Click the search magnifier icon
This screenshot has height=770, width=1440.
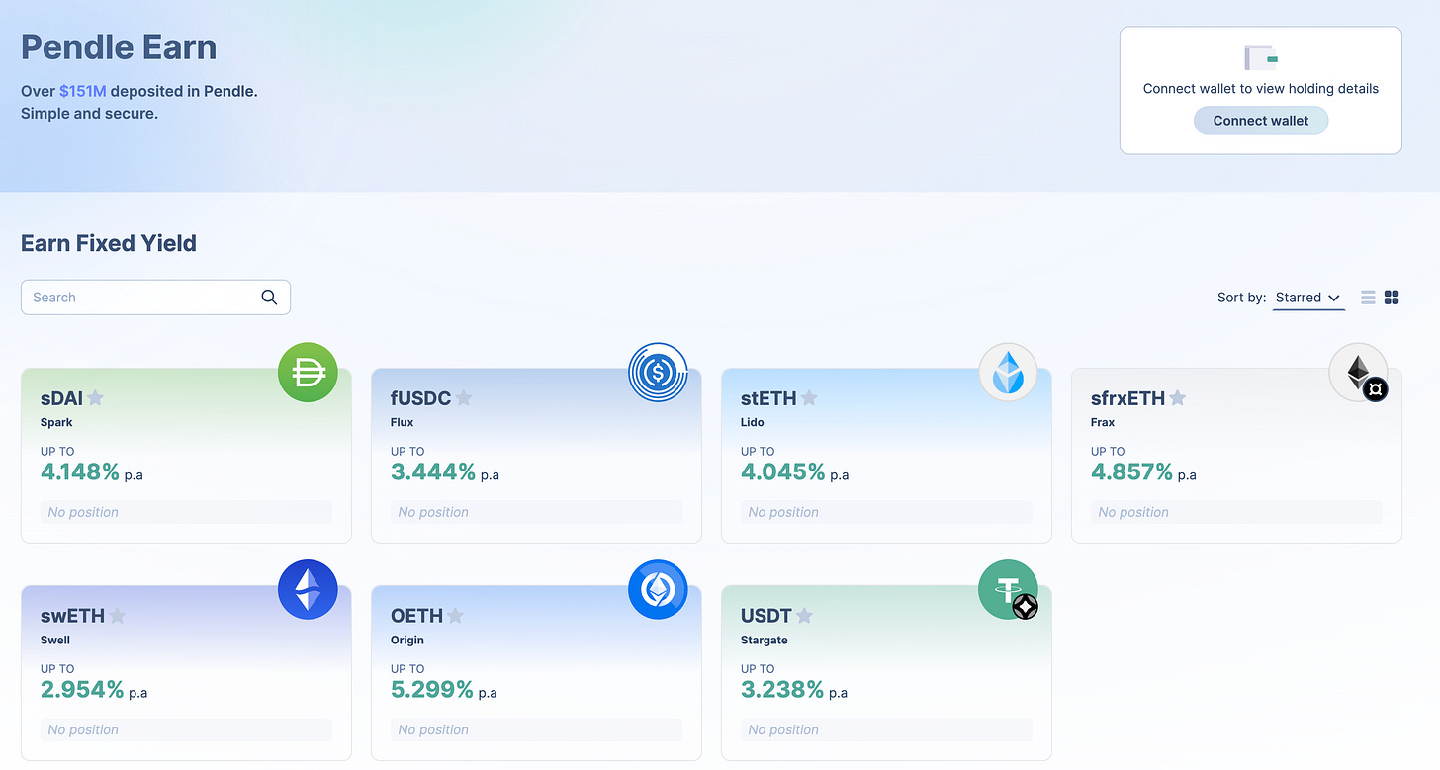[x=269, y=298]
